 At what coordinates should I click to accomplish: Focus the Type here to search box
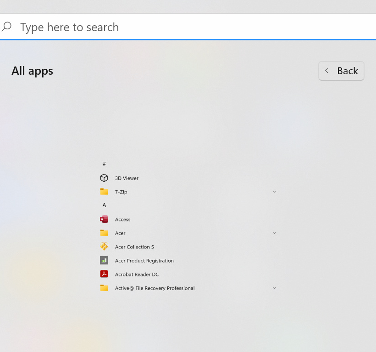pyautogui.click(x=188, y=27)
